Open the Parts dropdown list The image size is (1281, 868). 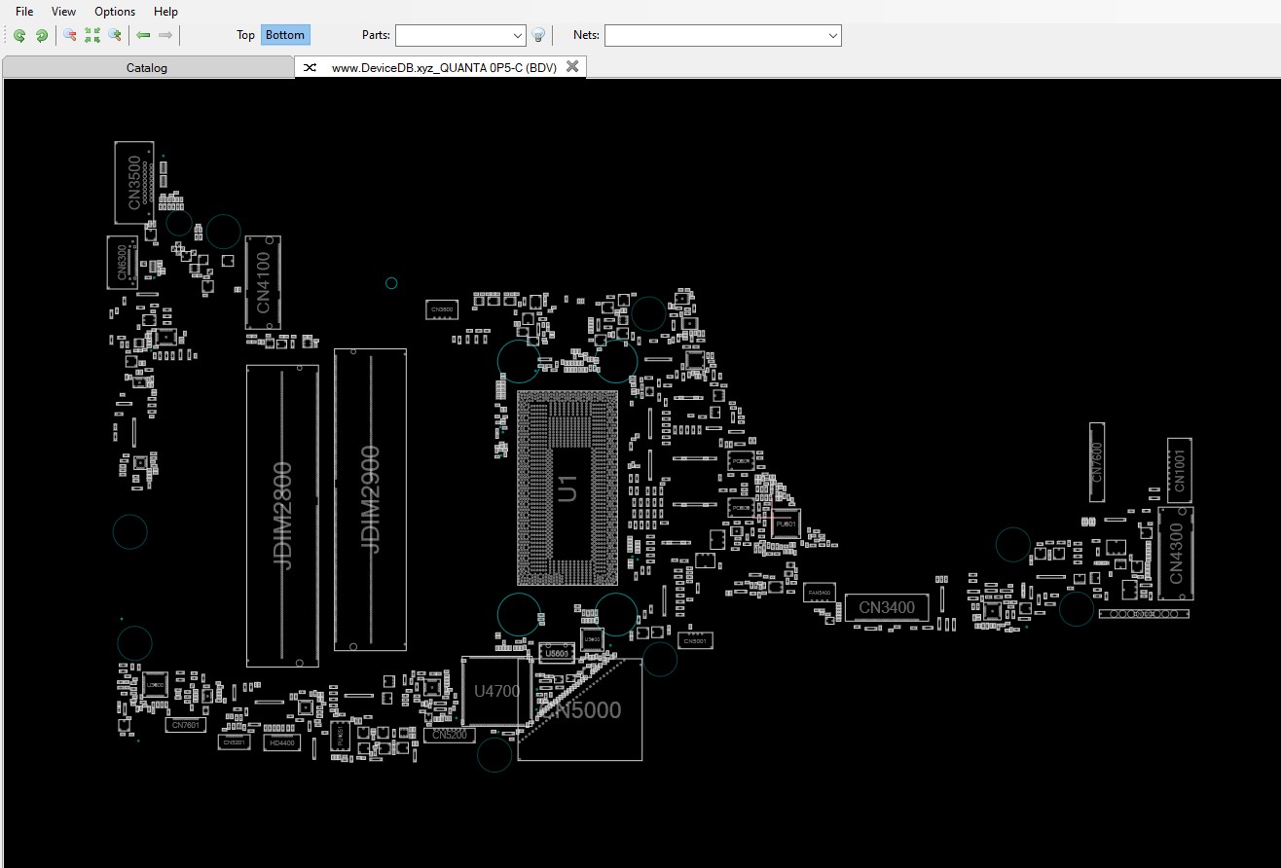[x=519, y=35]
